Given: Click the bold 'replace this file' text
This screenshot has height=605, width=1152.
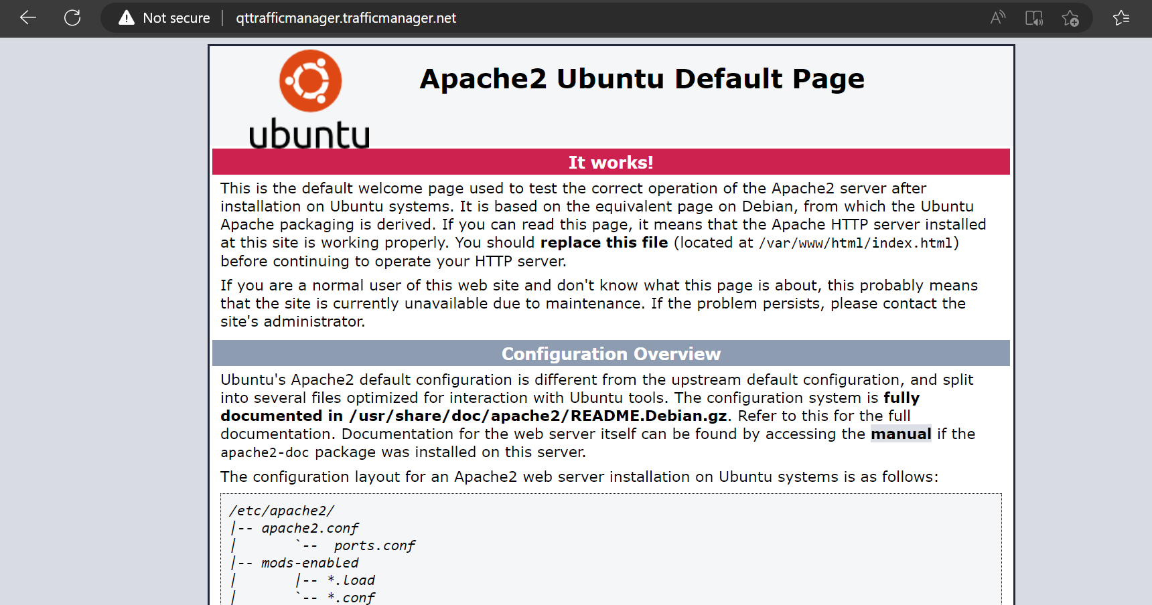Looking at the screenshot, I should click(603, 243).
